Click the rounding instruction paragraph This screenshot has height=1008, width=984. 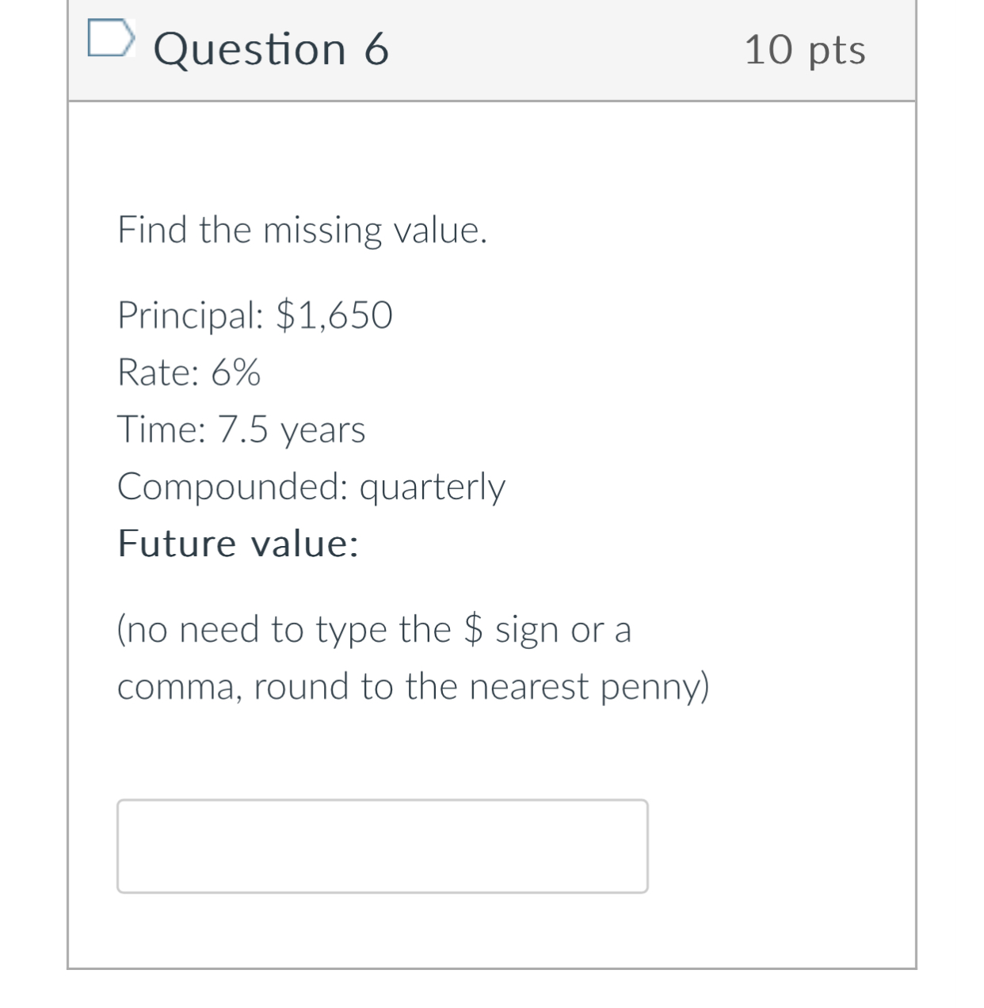pyautogui.click(x=414, y=658)
